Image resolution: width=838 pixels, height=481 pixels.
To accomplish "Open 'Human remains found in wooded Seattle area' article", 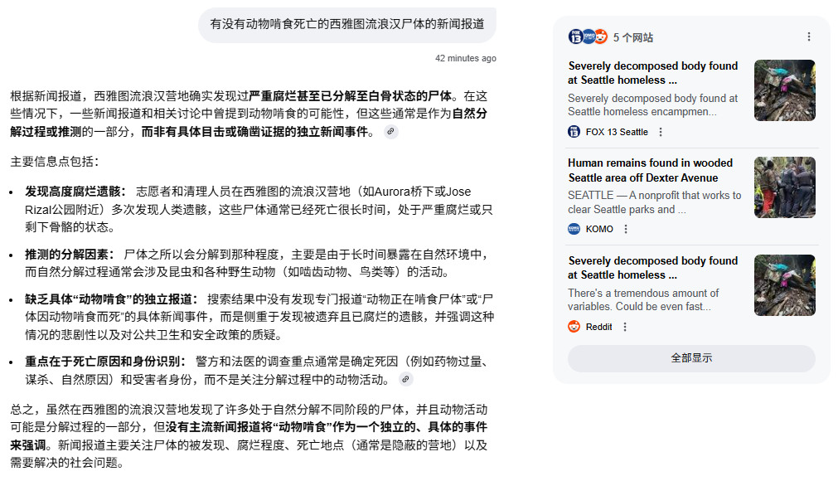I will point(651,170).
